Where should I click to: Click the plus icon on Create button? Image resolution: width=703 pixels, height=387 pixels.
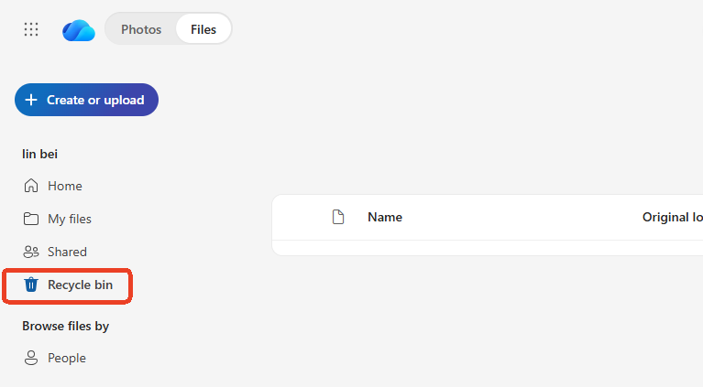tap(31, 100)
